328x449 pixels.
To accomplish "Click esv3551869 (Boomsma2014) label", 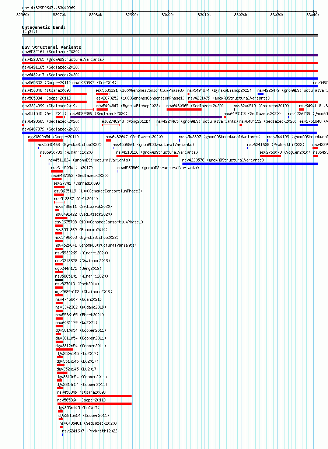I will [x=81, y=230].
